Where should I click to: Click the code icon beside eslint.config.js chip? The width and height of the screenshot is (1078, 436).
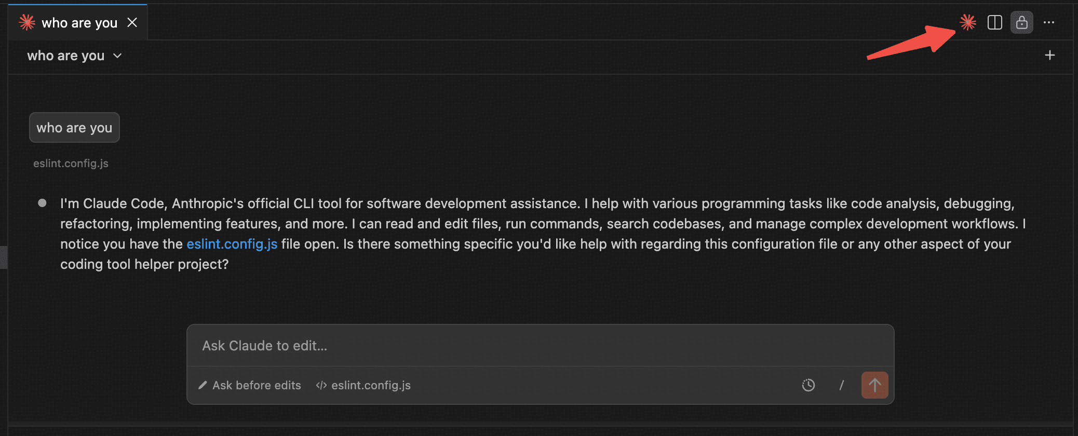click(320, 385)
